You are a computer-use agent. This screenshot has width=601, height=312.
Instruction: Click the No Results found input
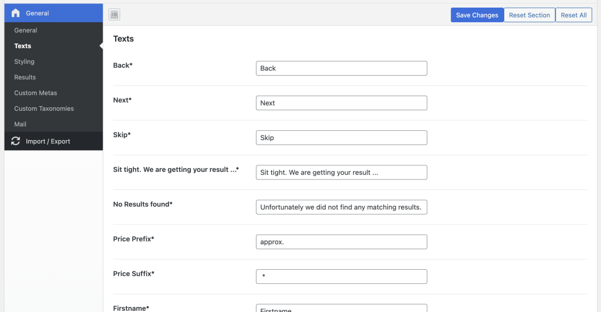pos(342,207)
